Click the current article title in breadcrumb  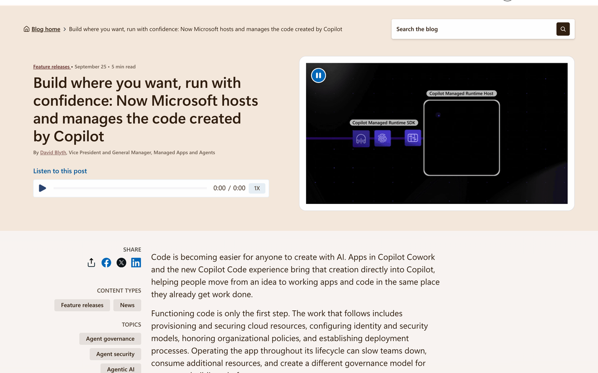click(x=205, y=29)
